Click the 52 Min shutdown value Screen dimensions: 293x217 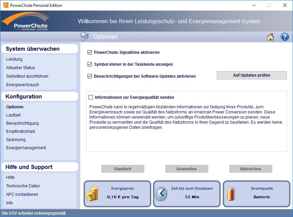192,197
